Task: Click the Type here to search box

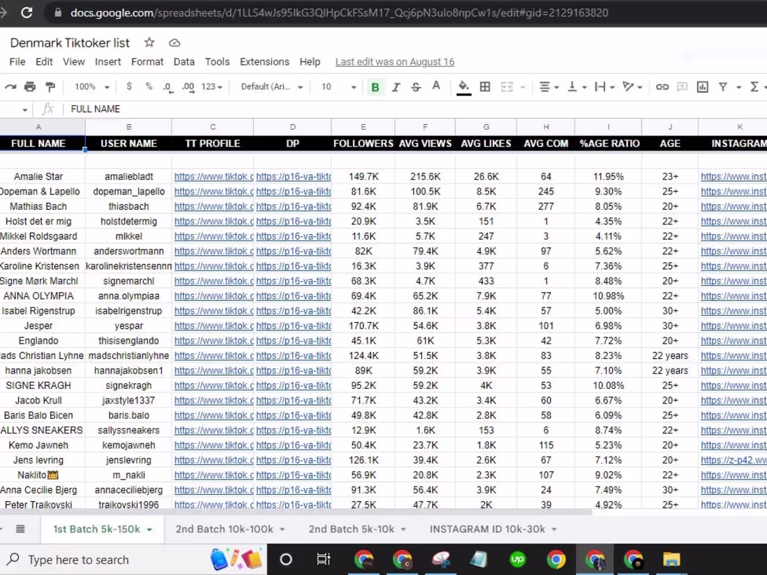Action: 78,560
